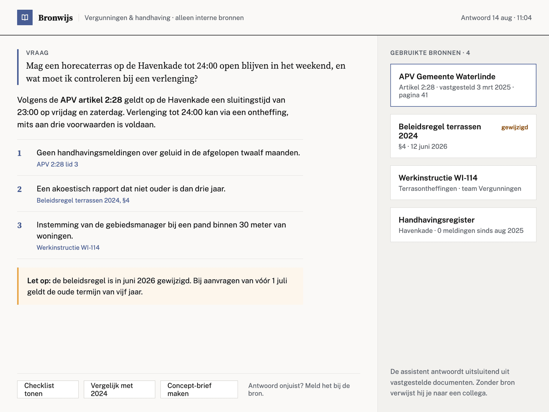Click the bold 'APV artikel 2:28' text
Screen dimensions: 549x412
pyautogui.click(x=91, y=100)
